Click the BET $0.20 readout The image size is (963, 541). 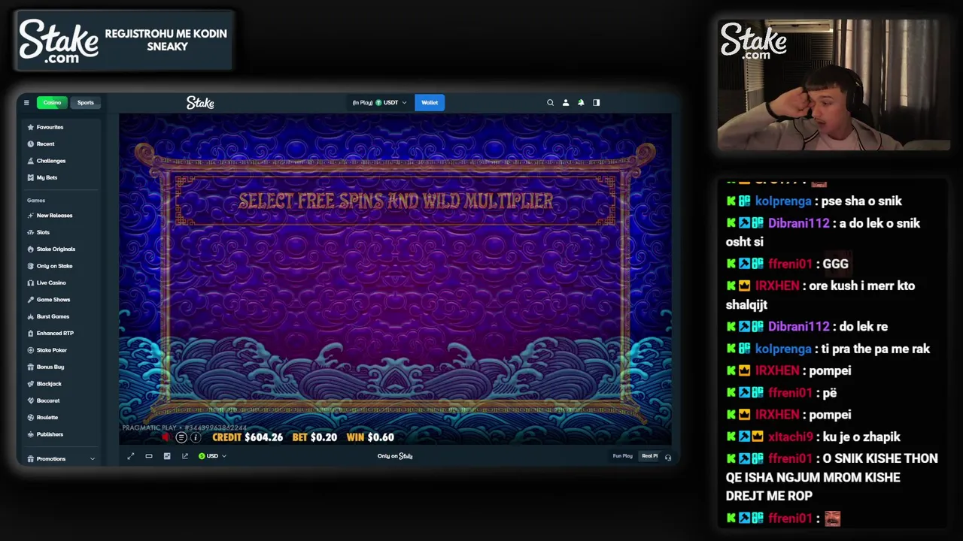tap(314, 437)
